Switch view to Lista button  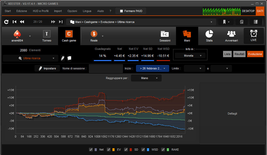227,54
